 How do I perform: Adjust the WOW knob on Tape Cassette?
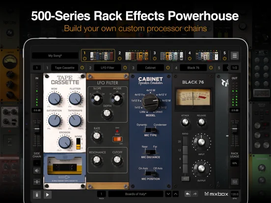54,99
